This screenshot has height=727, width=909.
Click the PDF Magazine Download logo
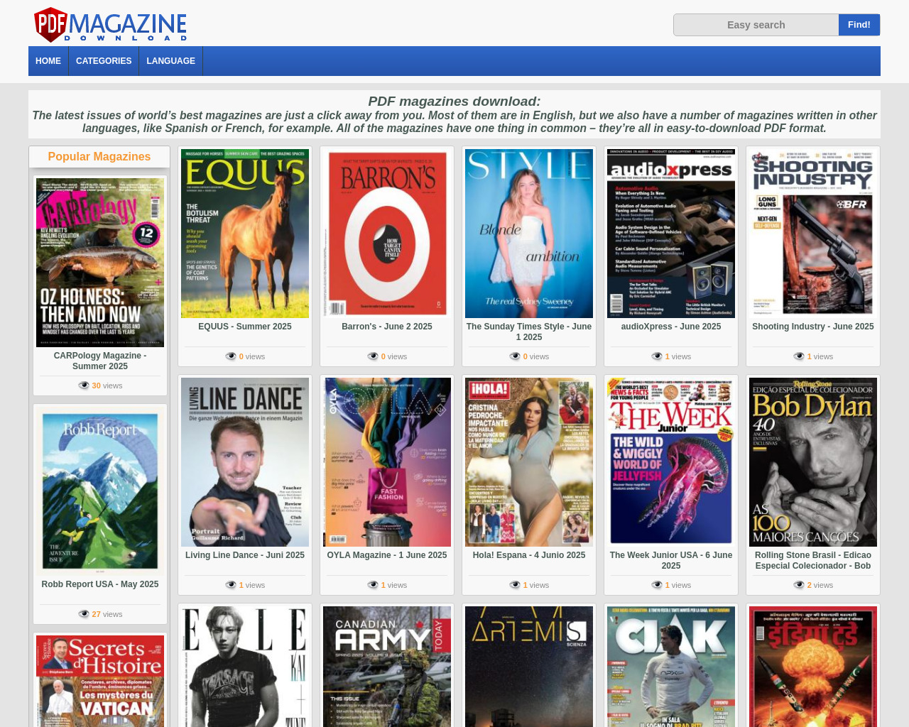(x=111, y=25)
